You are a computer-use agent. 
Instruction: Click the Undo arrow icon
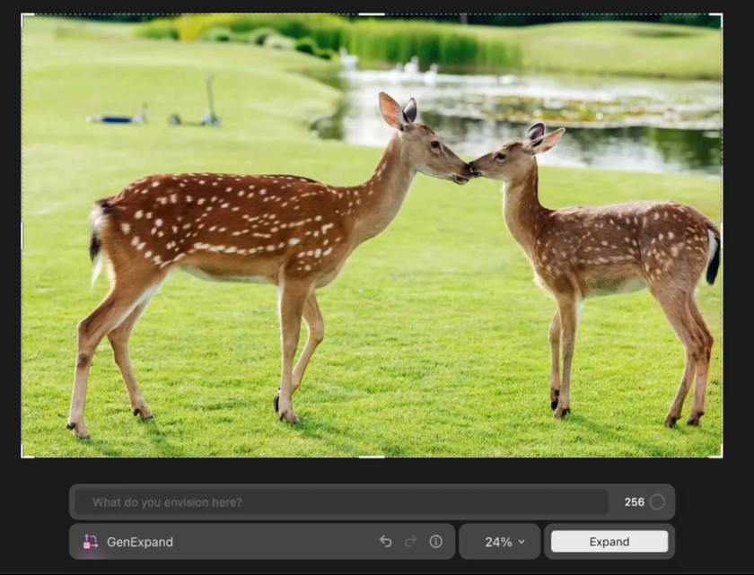coord(385,541)
